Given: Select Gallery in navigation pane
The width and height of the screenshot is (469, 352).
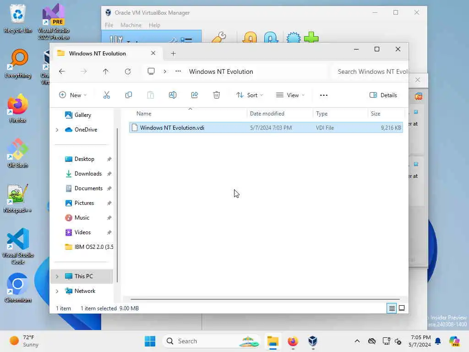Looking at the screenshot, I should (82, 115).
